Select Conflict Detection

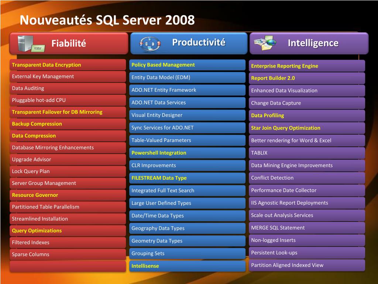click(x=307, y=178)
